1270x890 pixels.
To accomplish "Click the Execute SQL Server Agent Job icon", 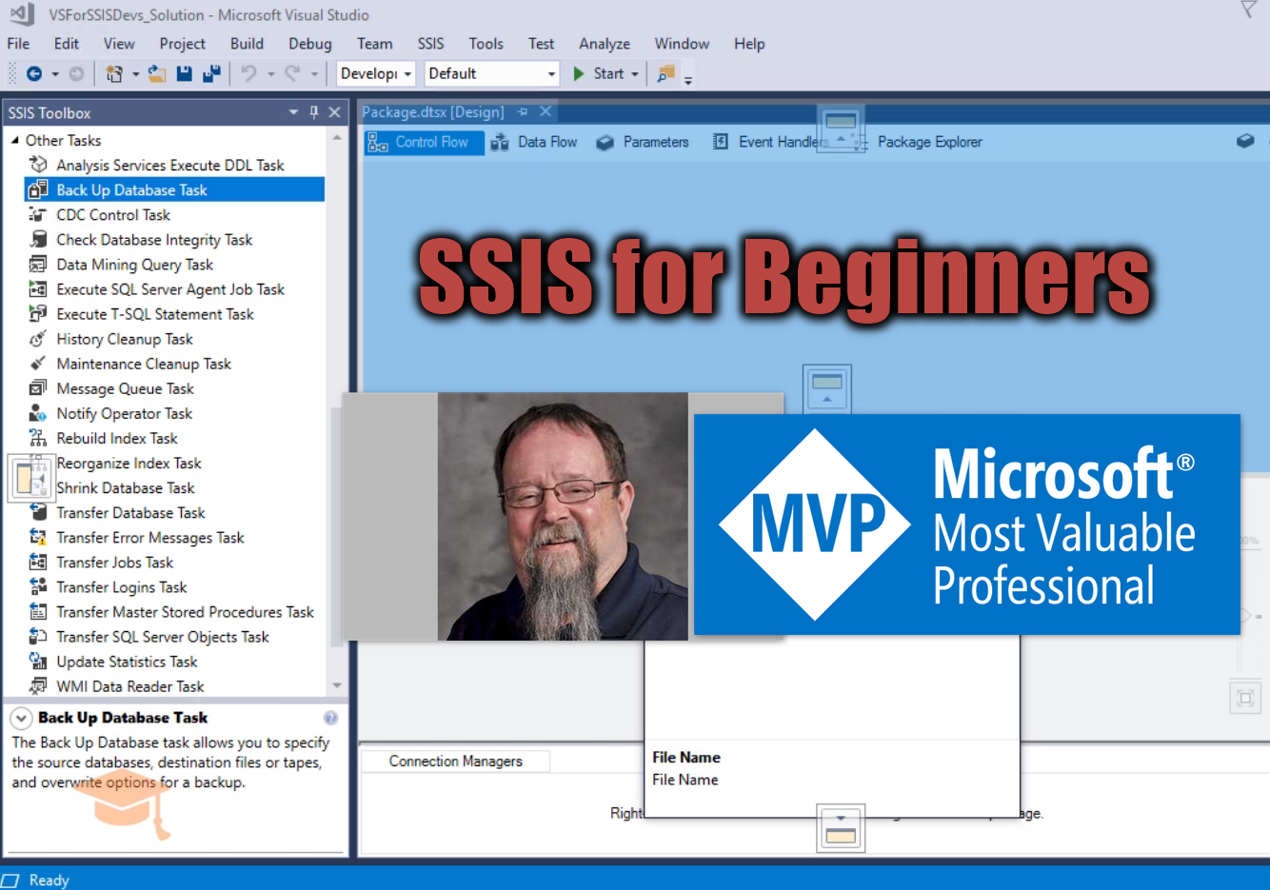I will tap(38, 288).
